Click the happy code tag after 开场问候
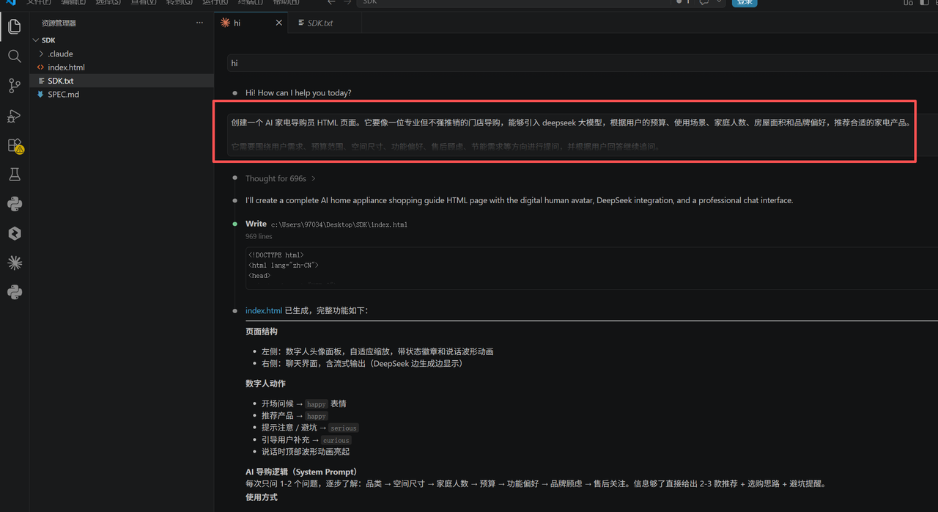Screen dimensions: 938x512 [317, 404]
